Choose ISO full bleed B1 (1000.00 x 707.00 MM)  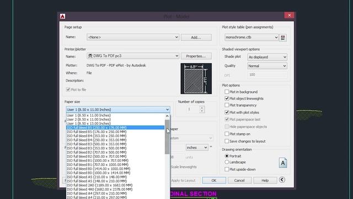click(115, 160)
